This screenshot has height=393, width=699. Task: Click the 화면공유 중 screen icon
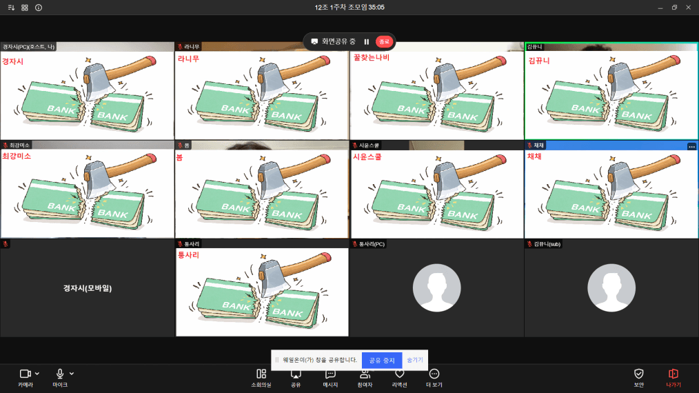click(314, 41)
